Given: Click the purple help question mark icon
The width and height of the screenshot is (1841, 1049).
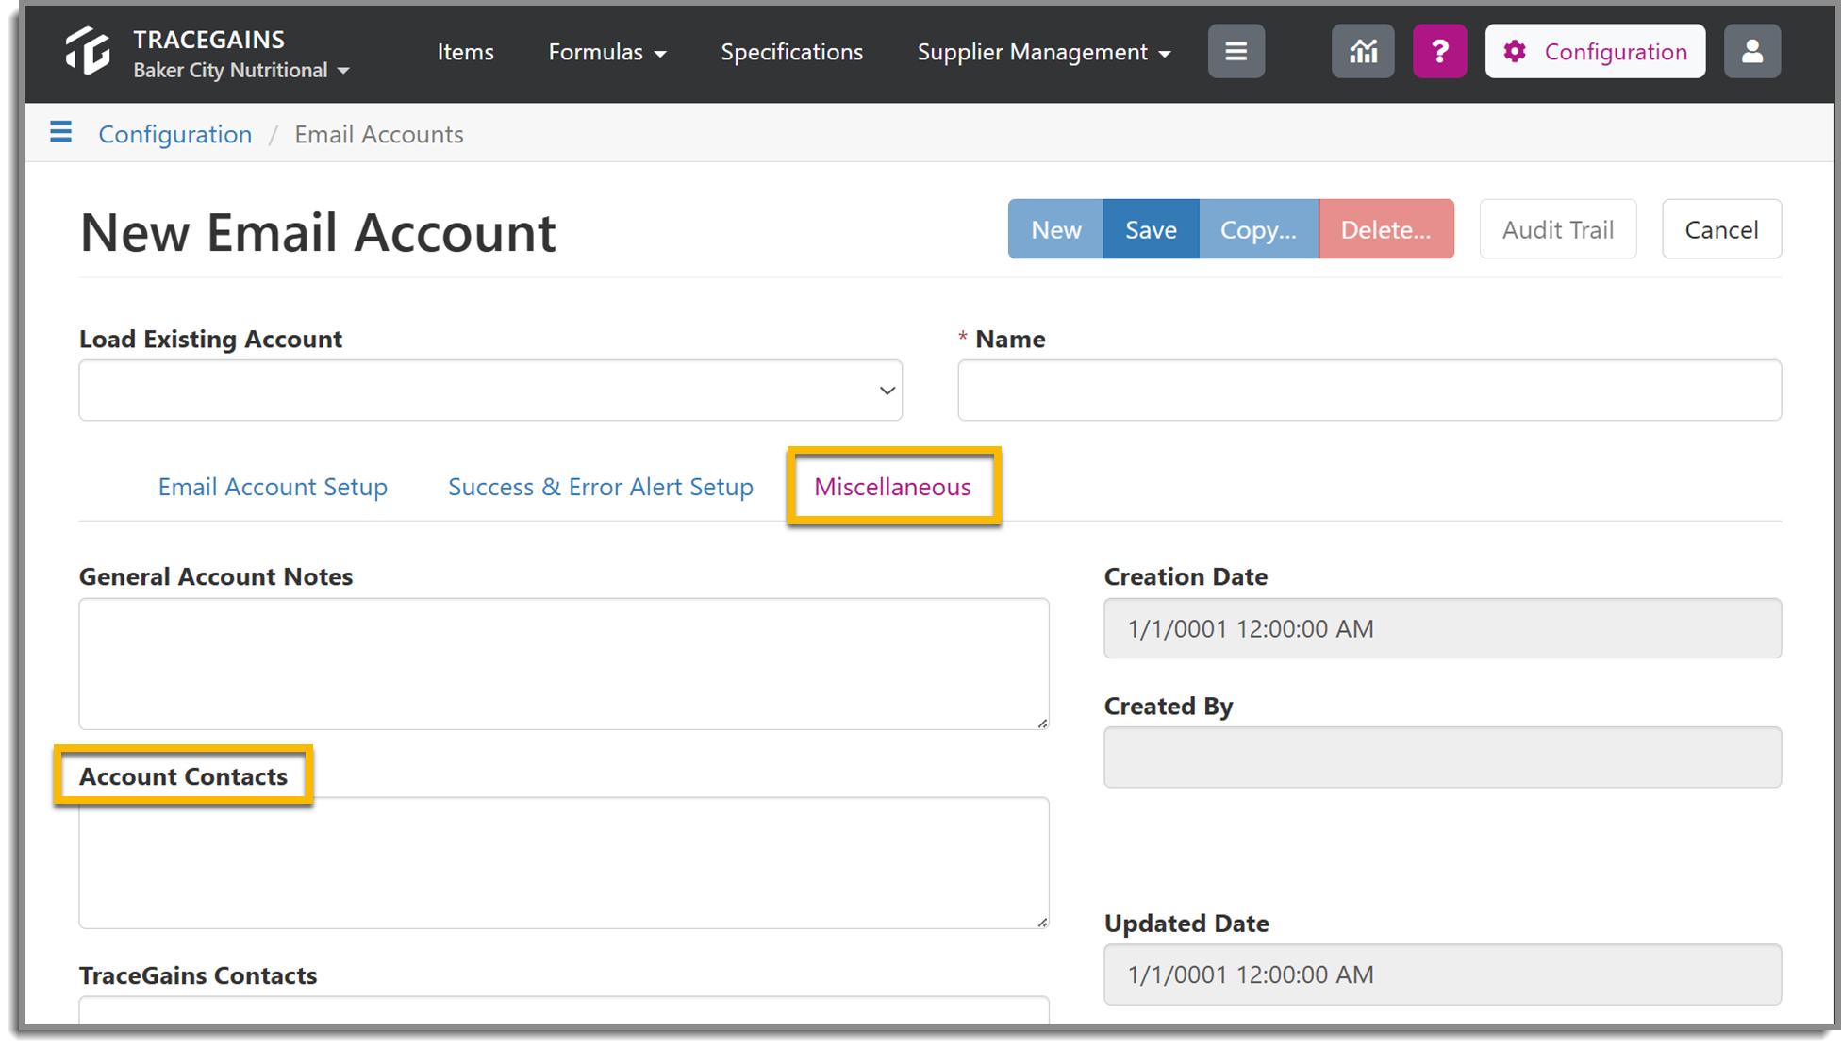Looking at the screenshot, I should tap(1439, 51).
